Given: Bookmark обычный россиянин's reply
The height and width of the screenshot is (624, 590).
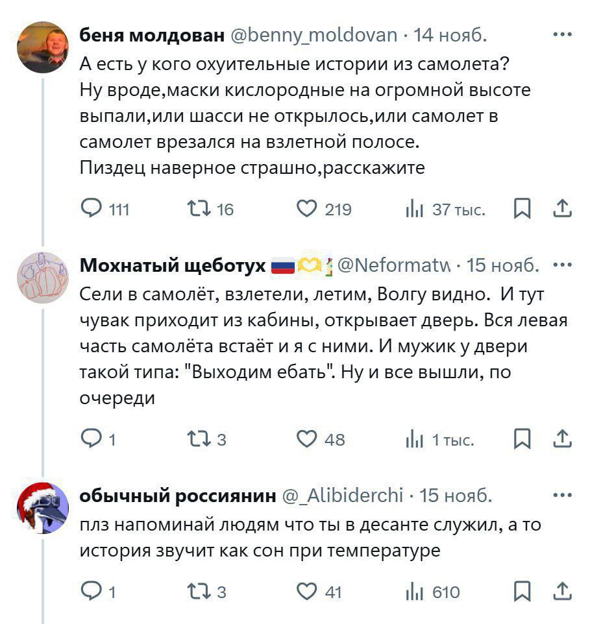Looking at the screenshot, I should point(521,592).
